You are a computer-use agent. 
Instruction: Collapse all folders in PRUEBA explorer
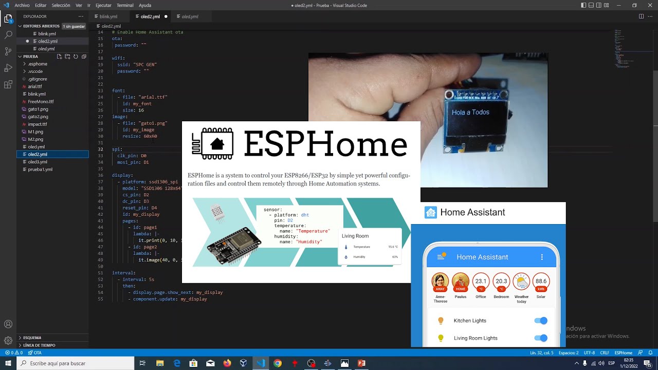click(84, 57)
